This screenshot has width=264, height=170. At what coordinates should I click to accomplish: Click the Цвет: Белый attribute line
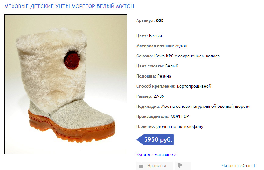click(149, 36)
